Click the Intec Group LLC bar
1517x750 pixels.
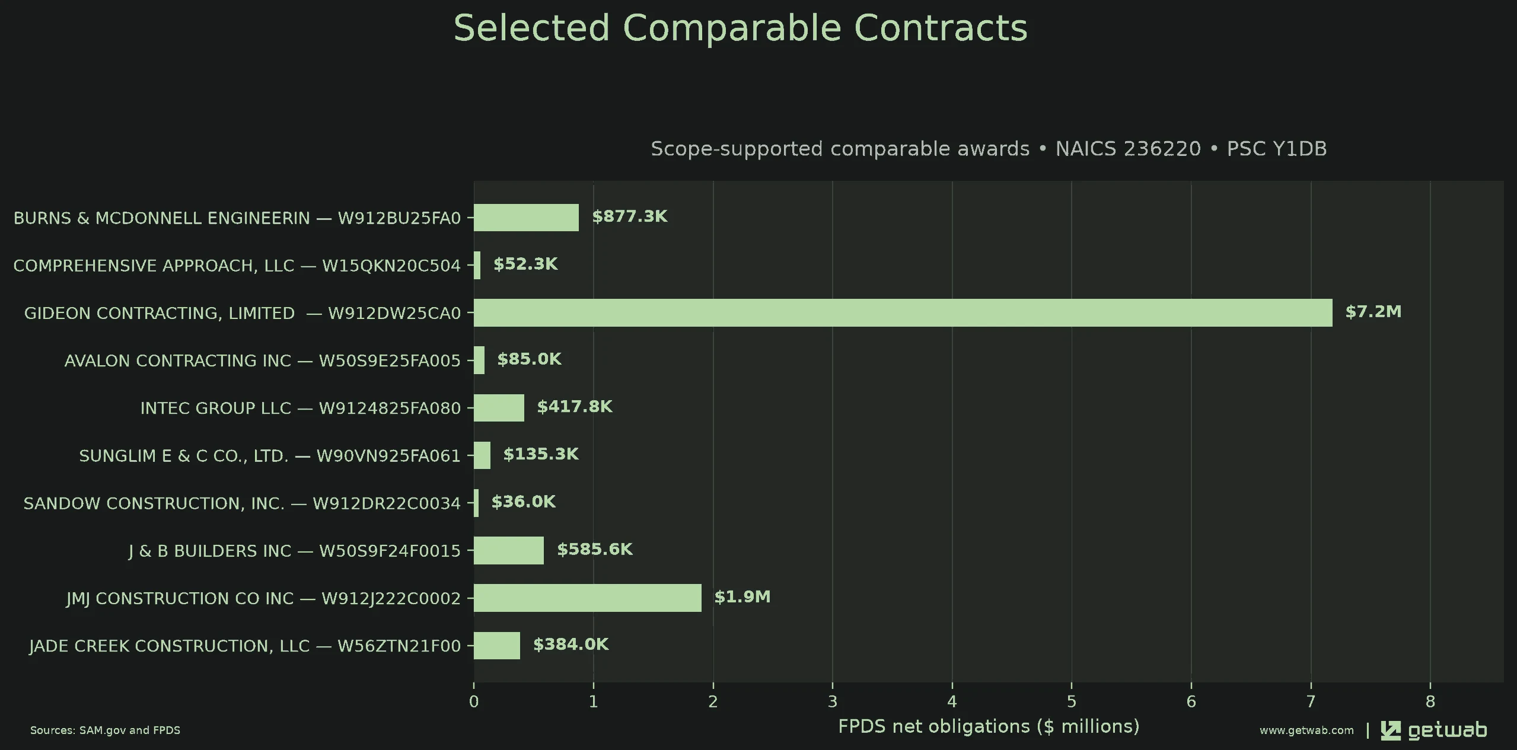[499, 407]
